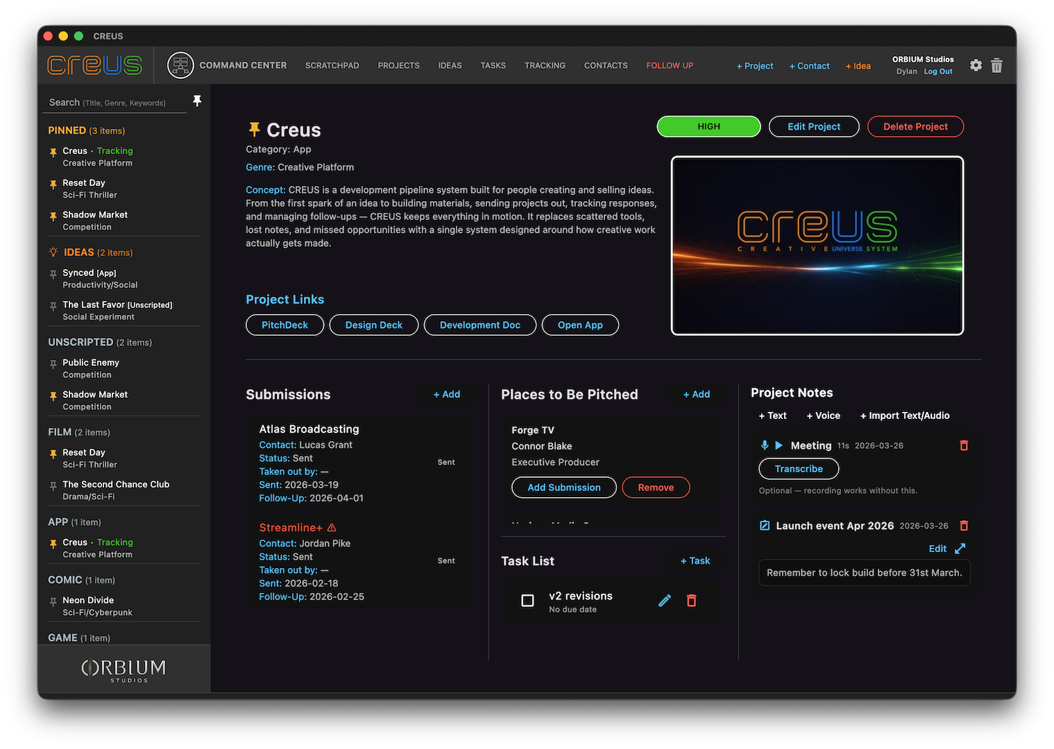Expand the Launch event note with the arrow icon
This screenshot has height=749, width=1054.
pos(960,548)
